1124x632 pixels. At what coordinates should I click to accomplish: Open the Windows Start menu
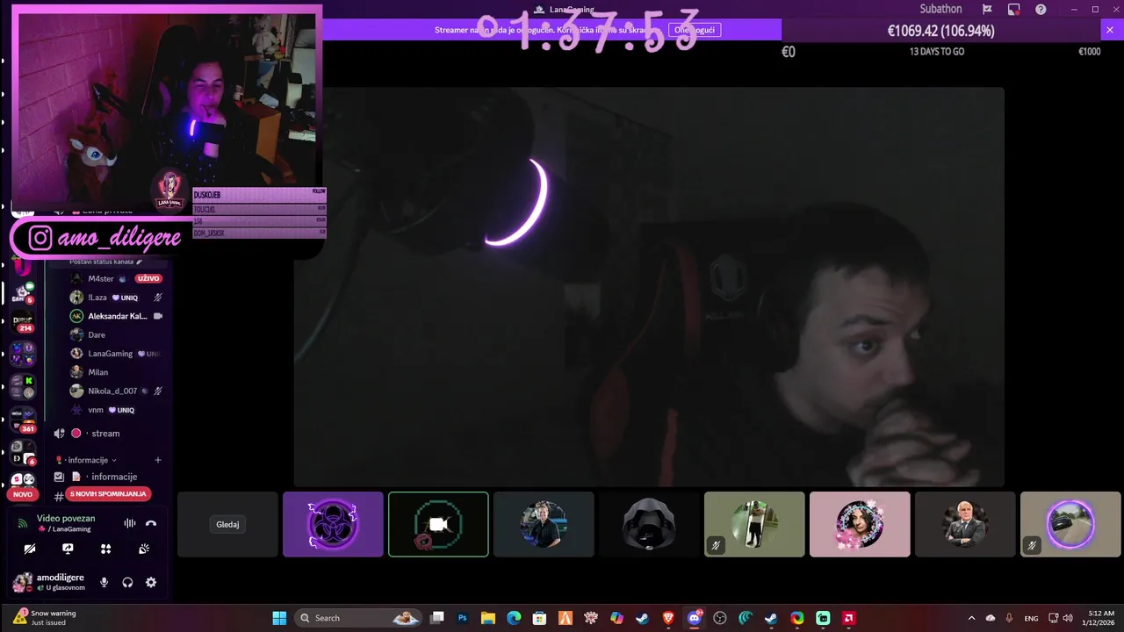click(279, 618)
